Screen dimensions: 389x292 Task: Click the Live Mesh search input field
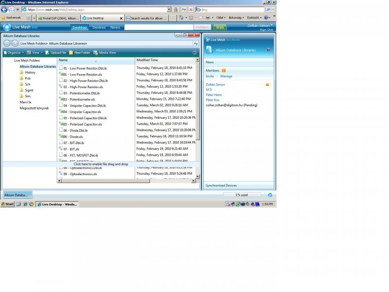point(159,27)
